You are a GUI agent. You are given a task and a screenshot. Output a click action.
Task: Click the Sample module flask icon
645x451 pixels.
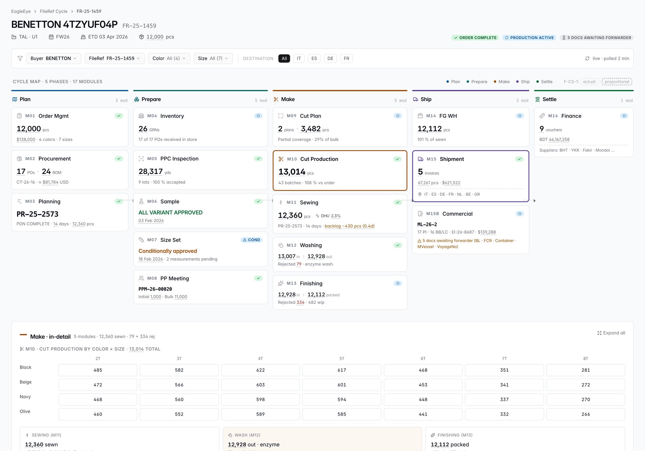(141, 201)
